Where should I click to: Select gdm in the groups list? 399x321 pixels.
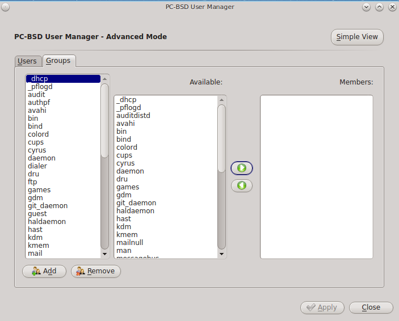point(63,197)
